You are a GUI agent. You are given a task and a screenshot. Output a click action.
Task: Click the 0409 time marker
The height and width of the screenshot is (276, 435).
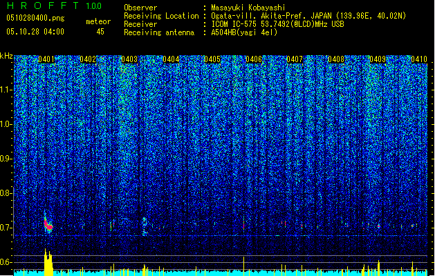click(378, 59)
